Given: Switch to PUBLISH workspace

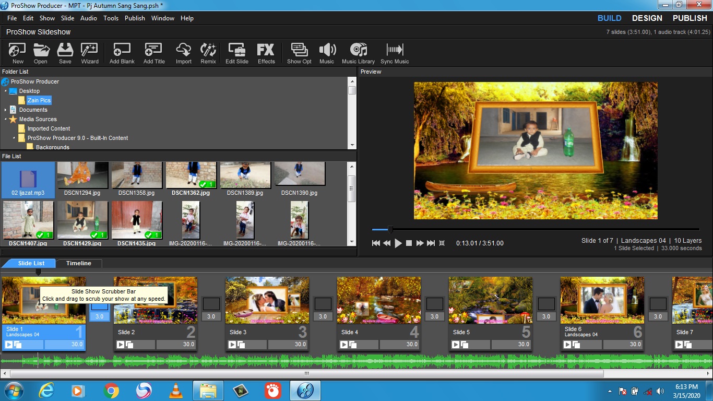Looking at the screenshot, I should pyautogui.click(x=690, y=18).
